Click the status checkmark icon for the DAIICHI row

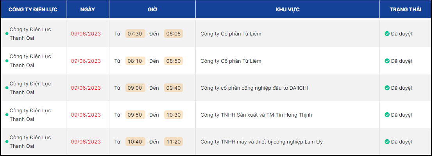(x=387, y=88)
